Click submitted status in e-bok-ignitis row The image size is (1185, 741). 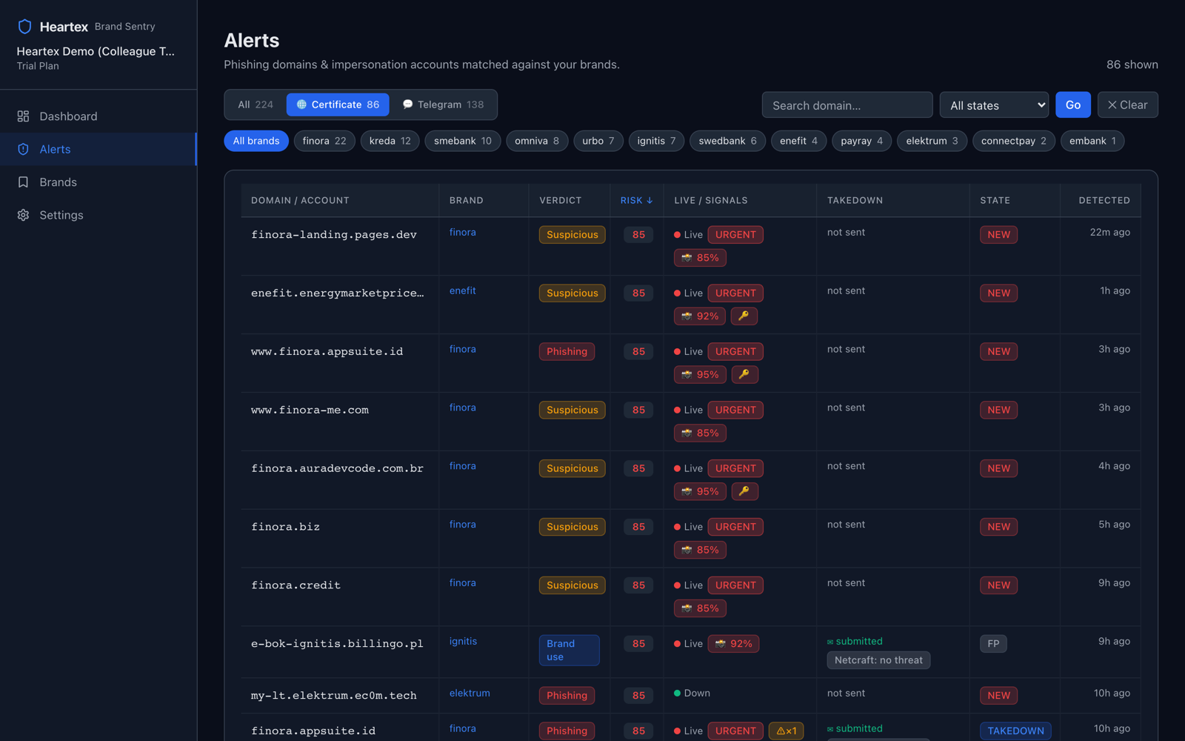coord(855,642)
